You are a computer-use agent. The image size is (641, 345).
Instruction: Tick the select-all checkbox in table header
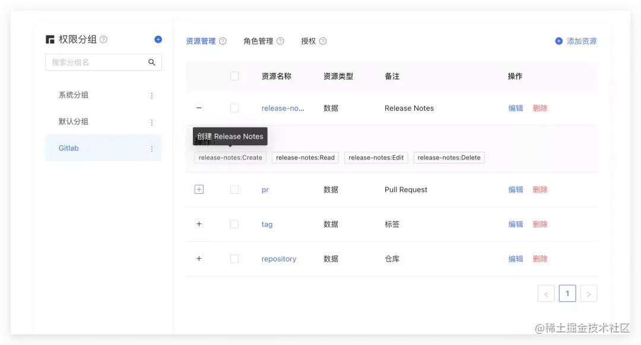(234, 76)
